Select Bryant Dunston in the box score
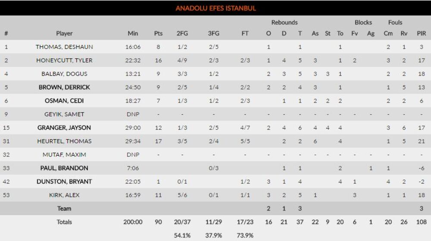Image resolution: width=431 pixels, height=241 pixels. point(64,182)
